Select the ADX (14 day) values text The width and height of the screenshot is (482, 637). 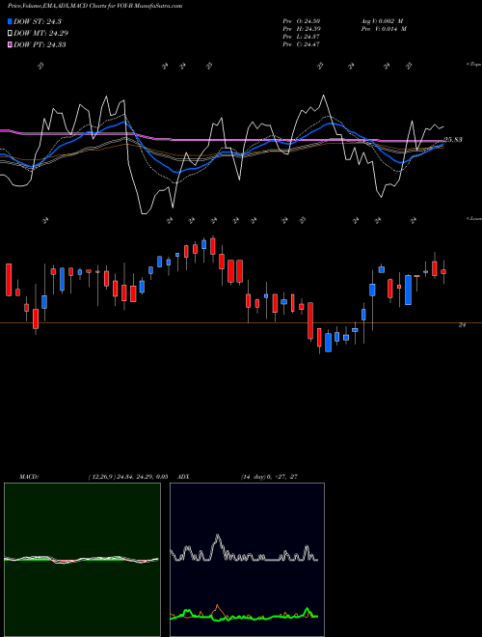(x=269, y=477)
